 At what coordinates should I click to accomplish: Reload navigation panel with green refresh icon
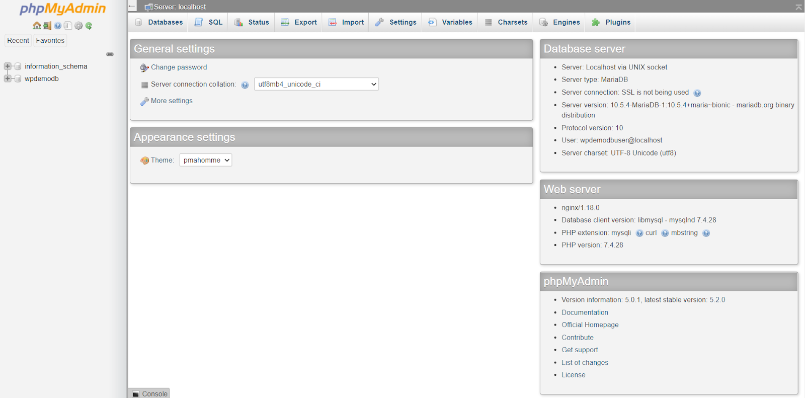pyautogui.click(x=89, y=26)
